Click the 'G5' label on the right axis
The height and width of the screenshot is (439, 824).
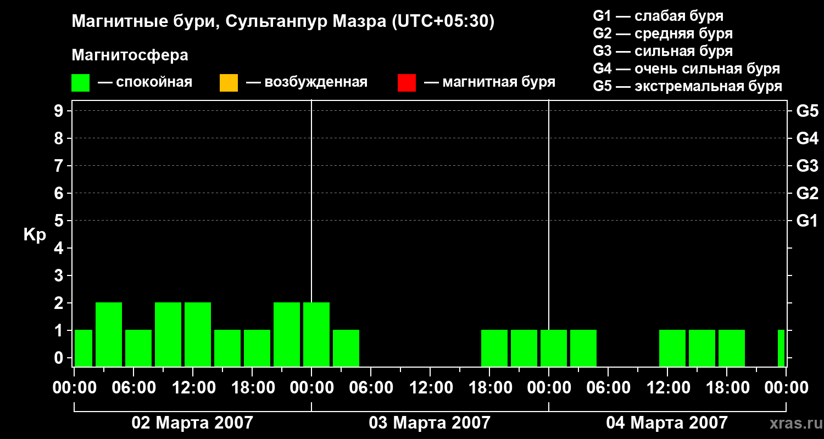pyautogui.click(x=808, y=111)
